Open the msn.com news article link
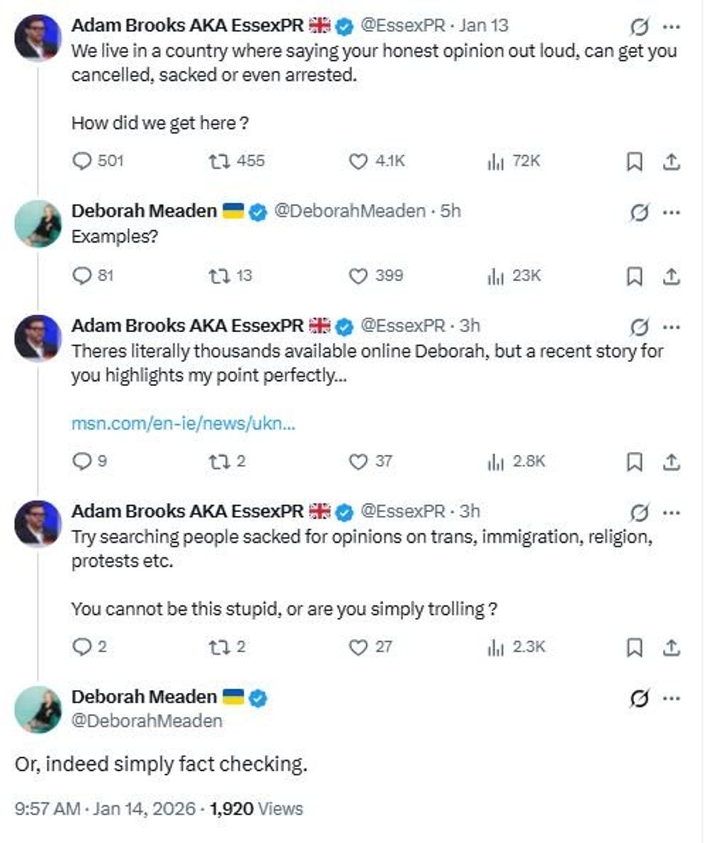The image size is (714, 843). 183,423
